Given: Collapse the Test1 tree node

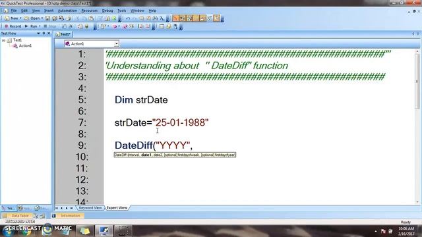Looking at the screenshot, I should click(3, 40).
